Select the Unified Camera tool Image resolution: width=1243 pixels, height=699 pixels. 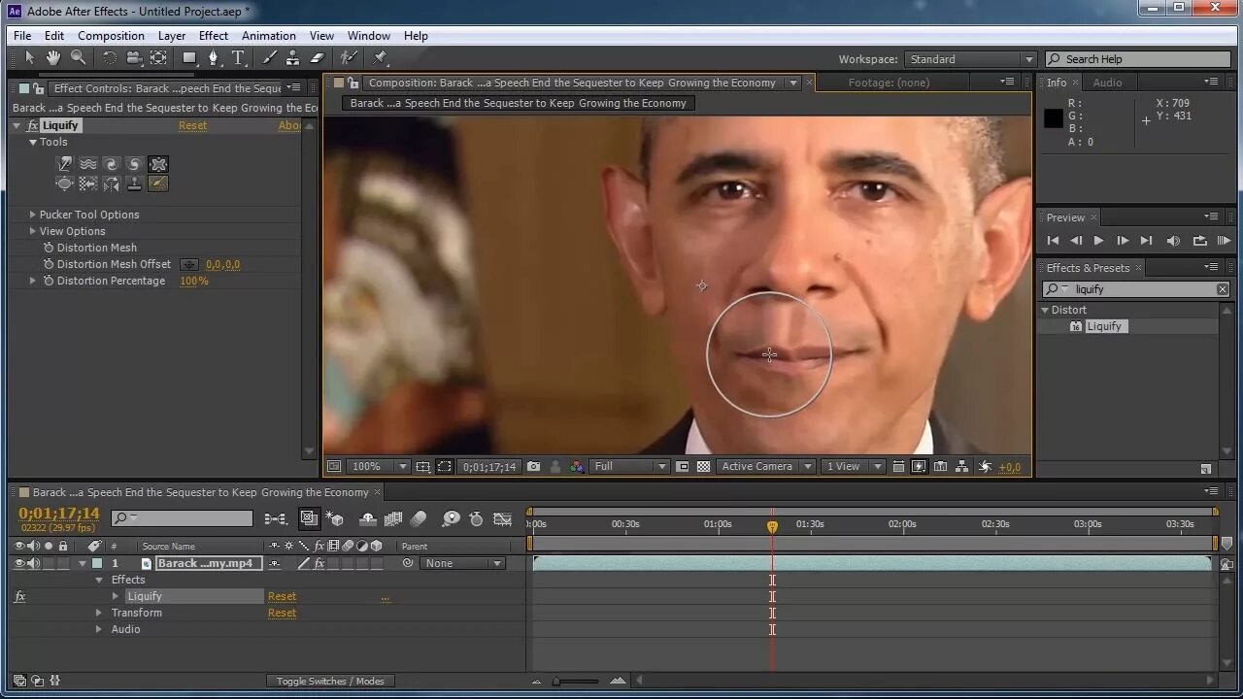pyautogui.click(x=134, y=58)
